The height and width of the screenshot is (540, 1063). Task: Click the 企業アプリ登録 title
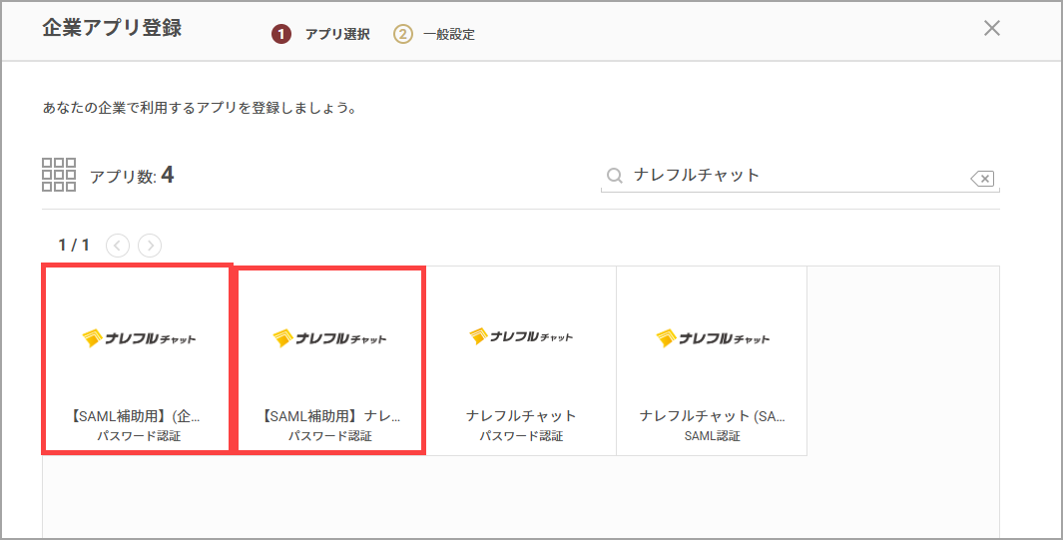pos(112,28)
